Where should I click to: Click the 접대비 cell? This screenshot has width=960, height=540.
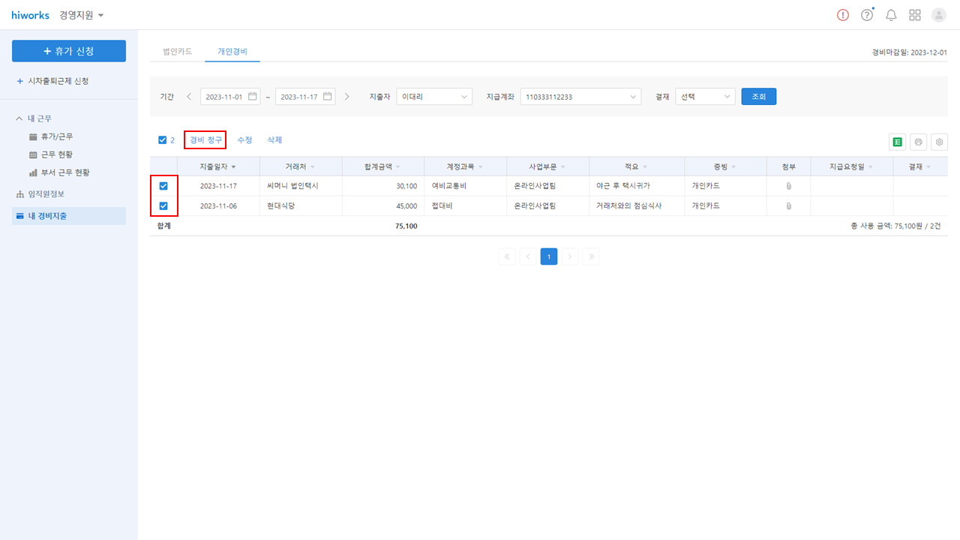tap(465, 206)
